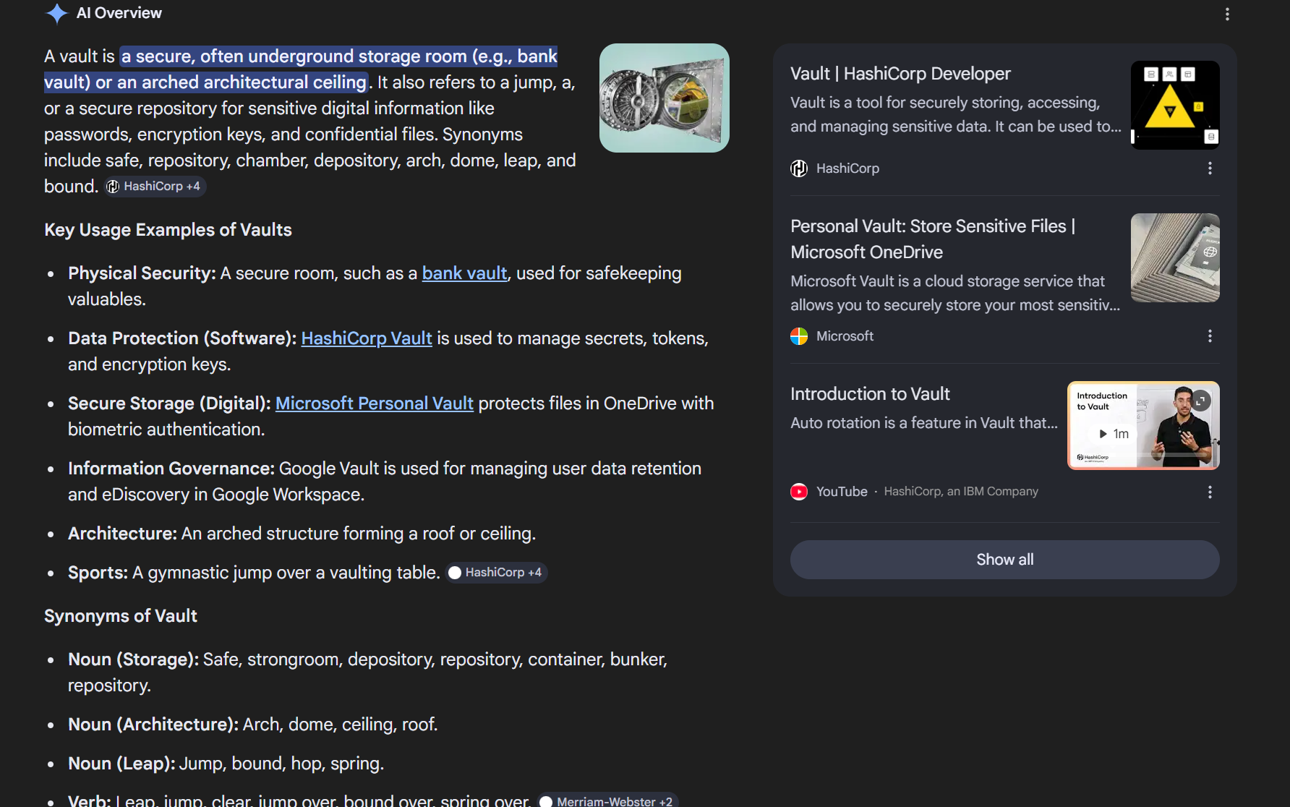Click the 'Architecture:' bullet label

pos(122,534)
